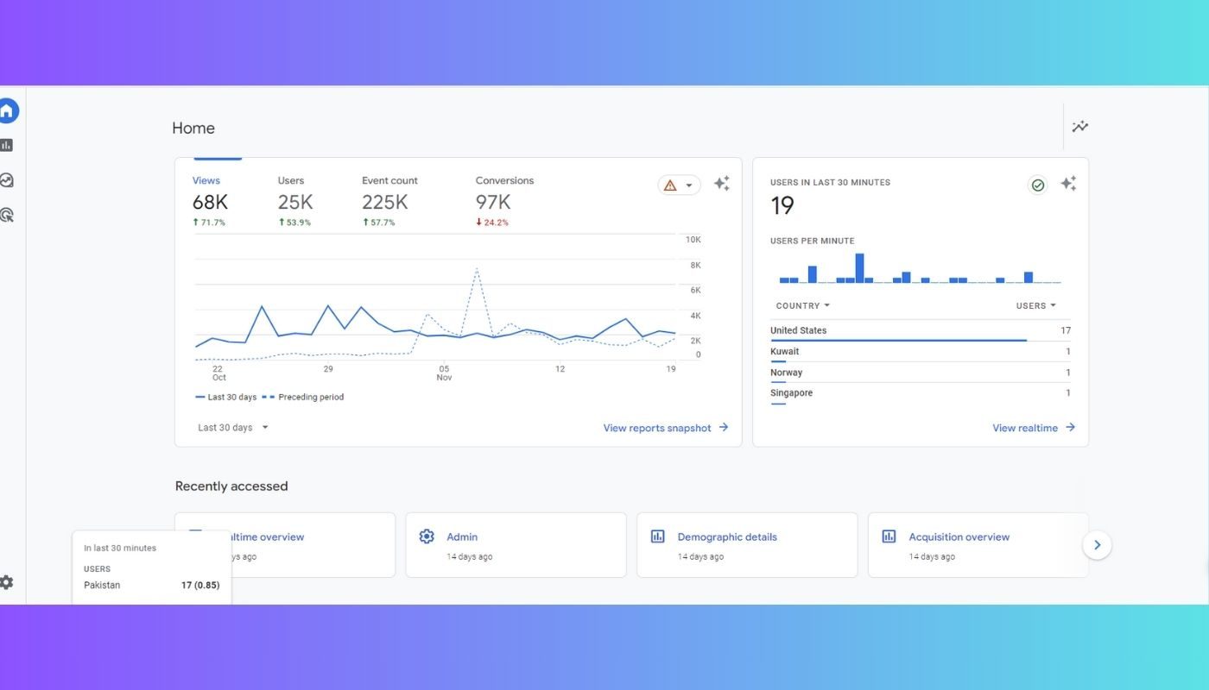Select the Views metric tab
Image resolution: width=1209 pixels, height=690 pixels.
click(209, 200)
